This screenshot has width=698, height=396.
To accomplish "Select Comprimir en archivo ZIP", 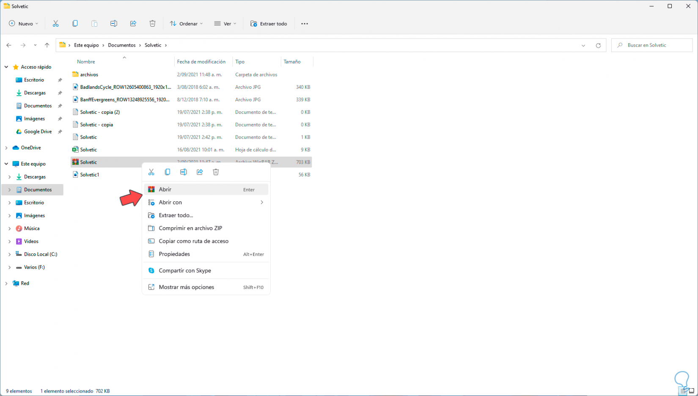I will [206, 228].
